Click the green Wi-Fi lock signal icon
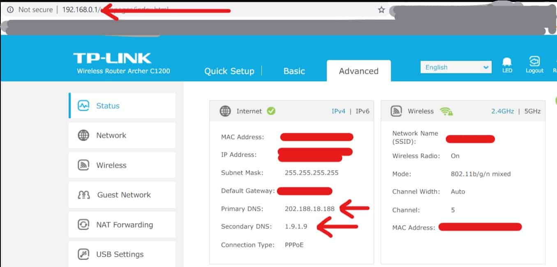Screen dimensions: 557x267 point(446,111)
